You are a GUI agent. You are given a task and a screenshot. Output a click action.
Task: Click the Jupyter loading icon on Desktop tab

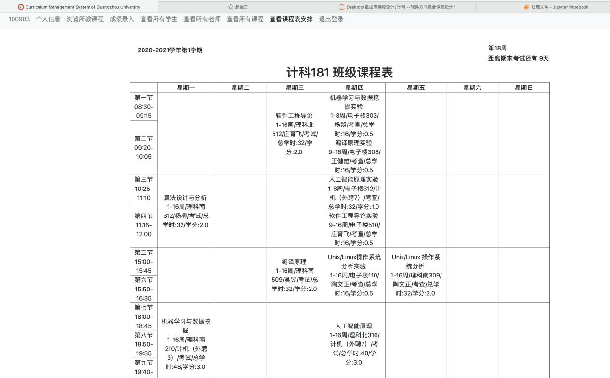[342, 7]
